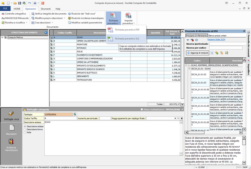Image resolution: width=251 pixels, height=169 pixels.
Task: Open Dettaglio voce side panel
Action: (x=12, y=116)
